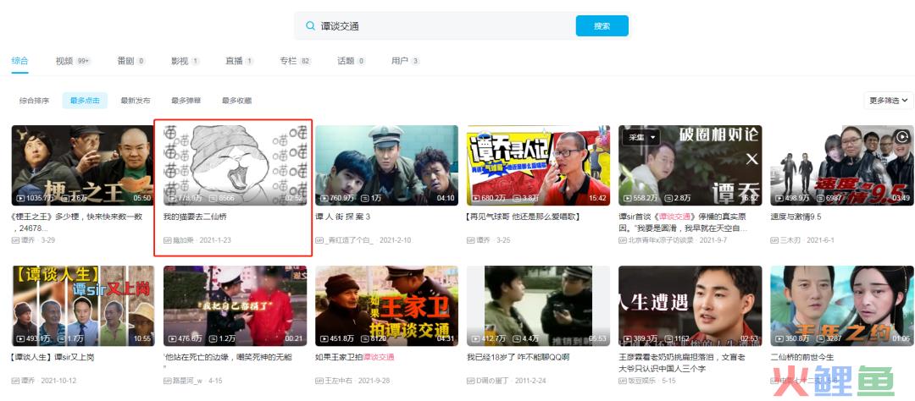The width and height of the screenshot is (915, 401).
Task: Select the 综合 tab
Action: tap(19, 61)
